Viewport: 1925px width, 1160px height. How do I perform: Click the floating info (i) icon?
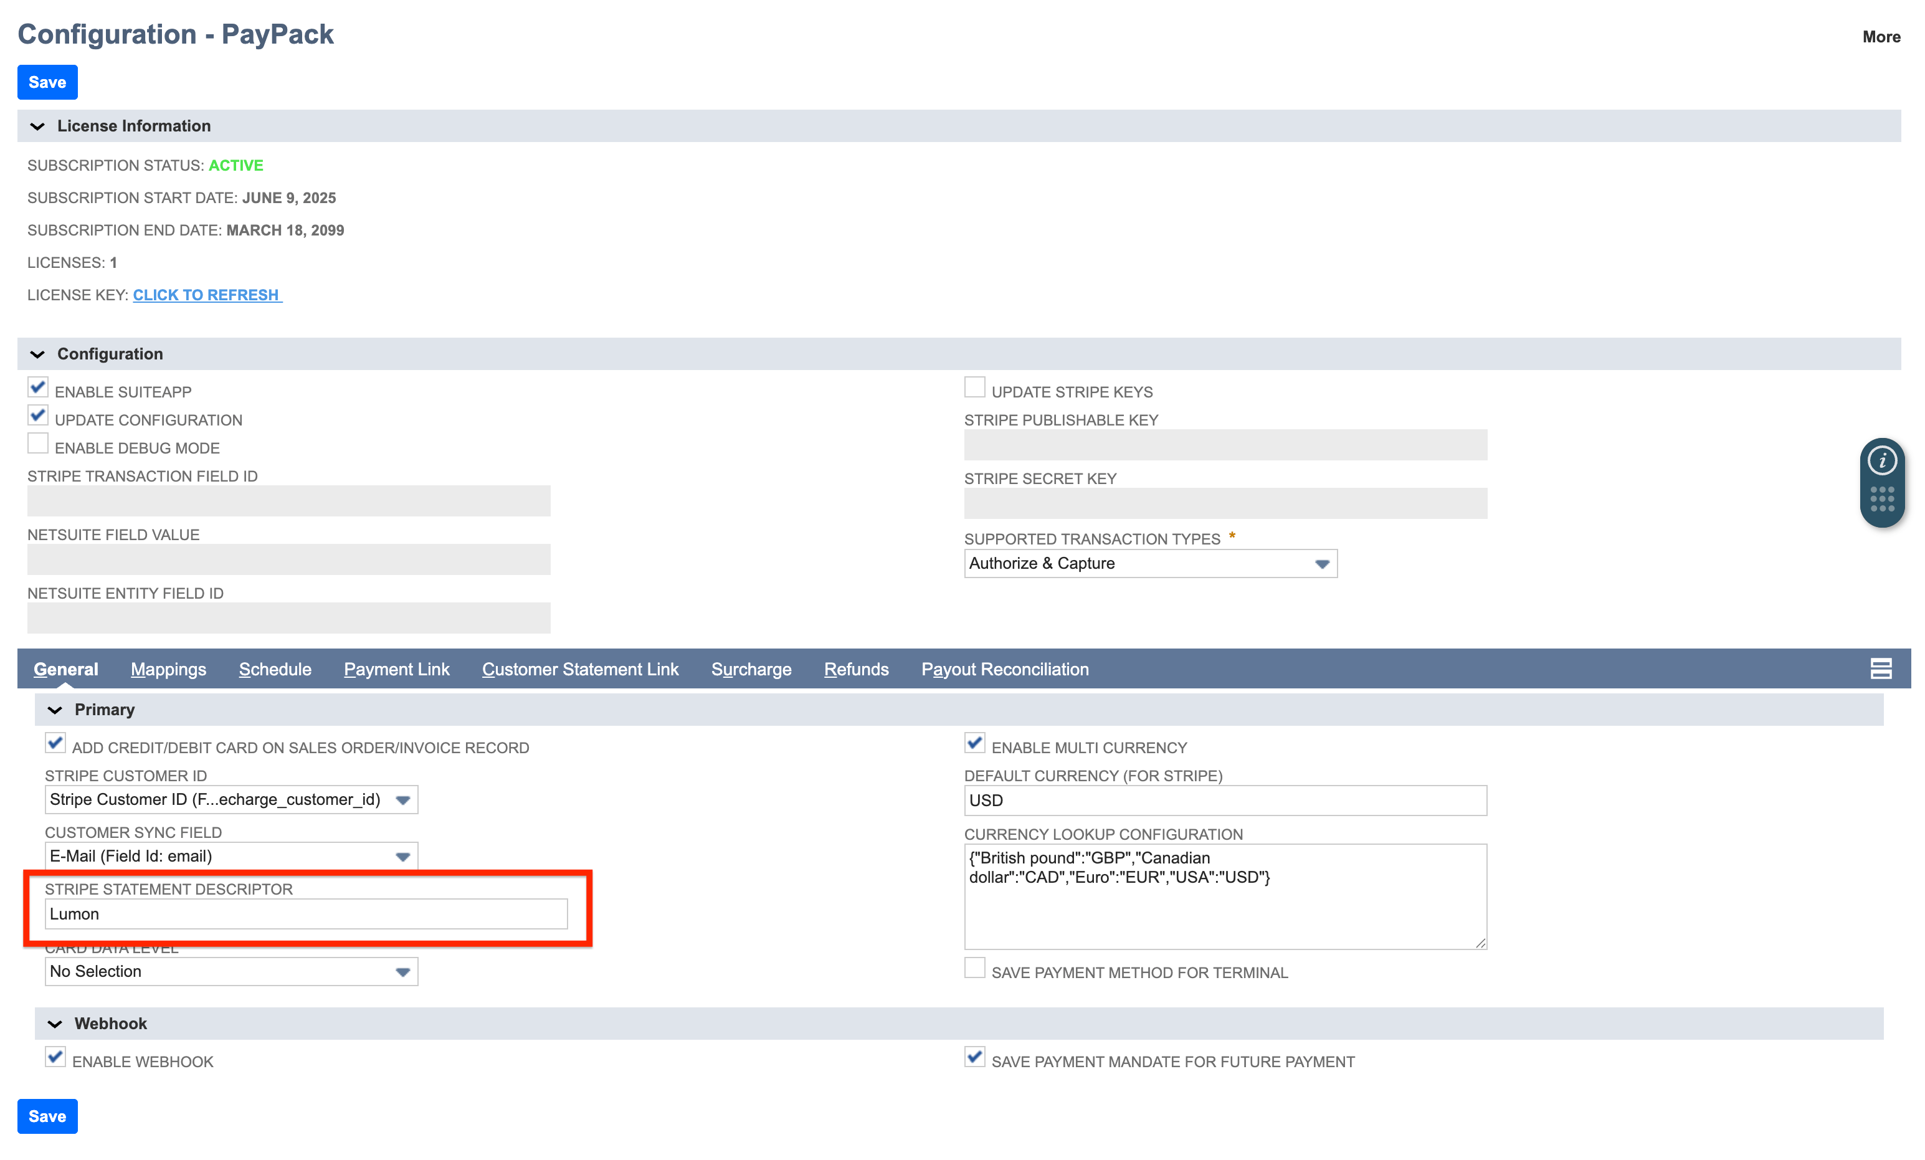pyautogui.click(x=1881, y=461)
